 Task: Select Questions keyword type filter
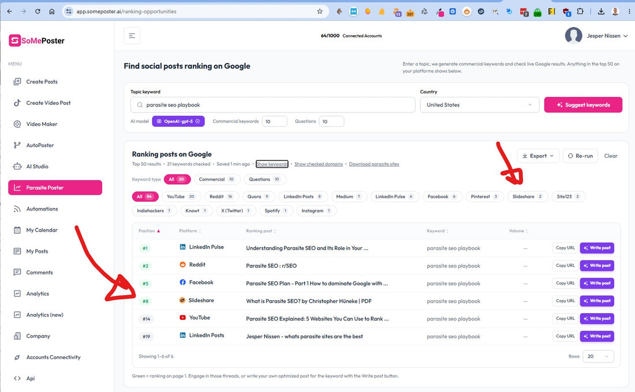click(264, 179)
